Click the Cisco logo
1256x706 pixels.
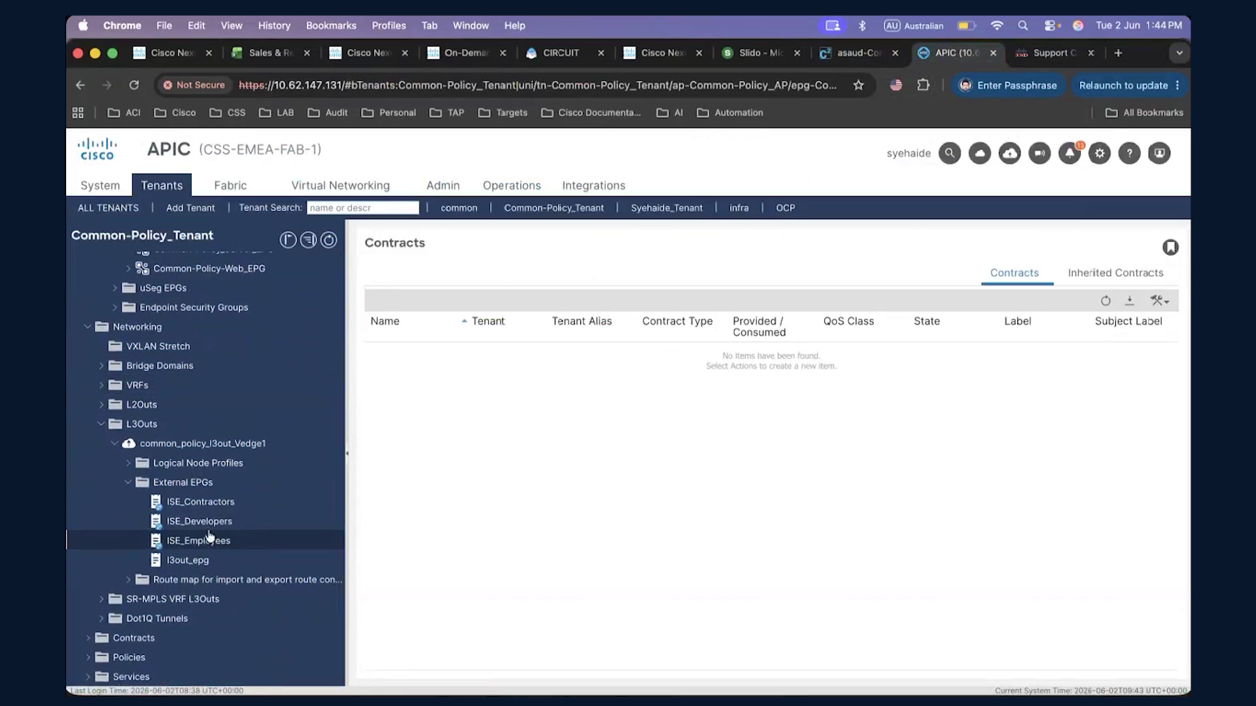click(x=97, y=149)
